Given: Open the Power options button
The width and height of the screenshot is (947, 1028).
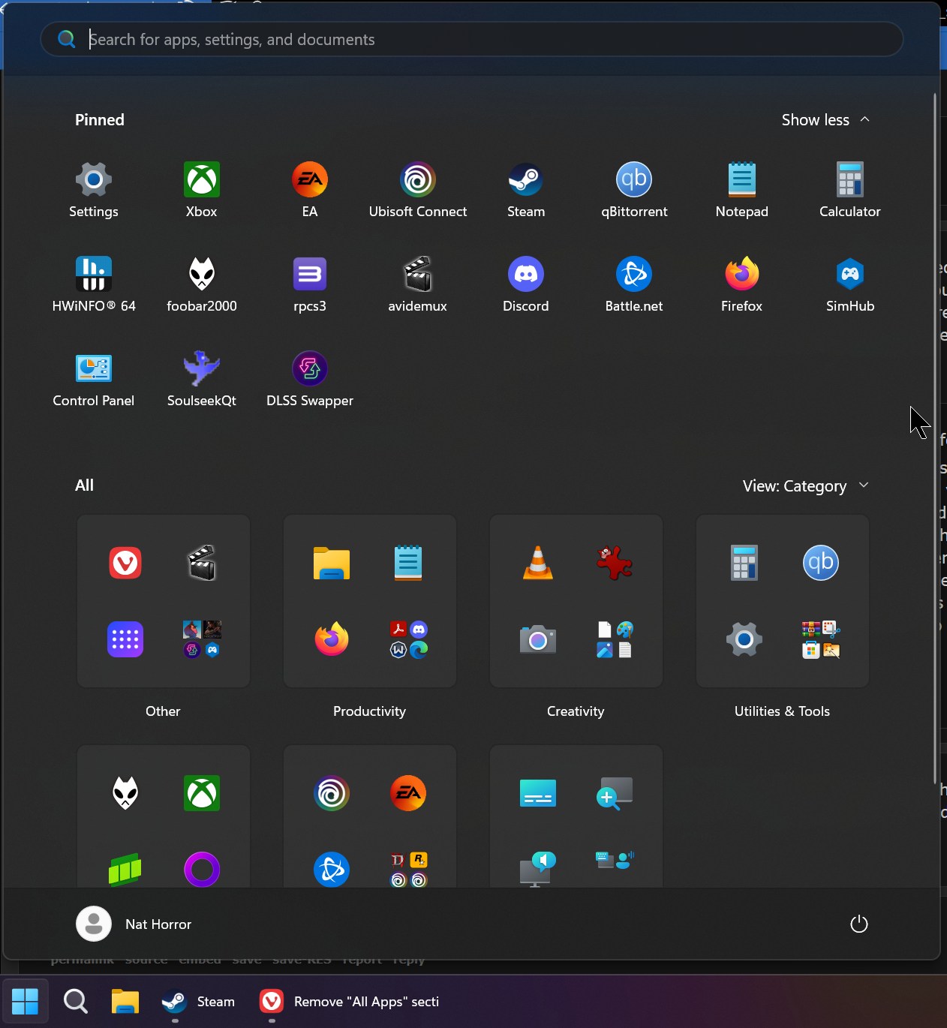Looking at the screenshot, I should [858, 924].
